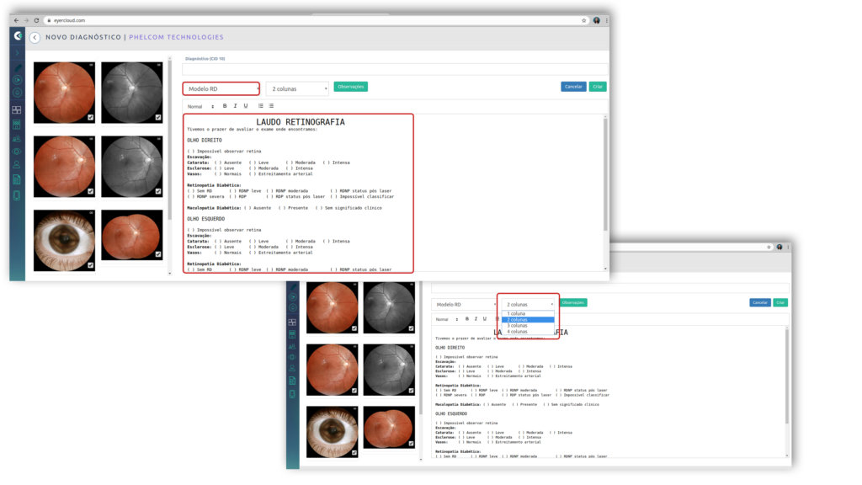This screenshot has width=862, height=485.
Task: Go back in the upper browser window
Action: tap(16, 20)
